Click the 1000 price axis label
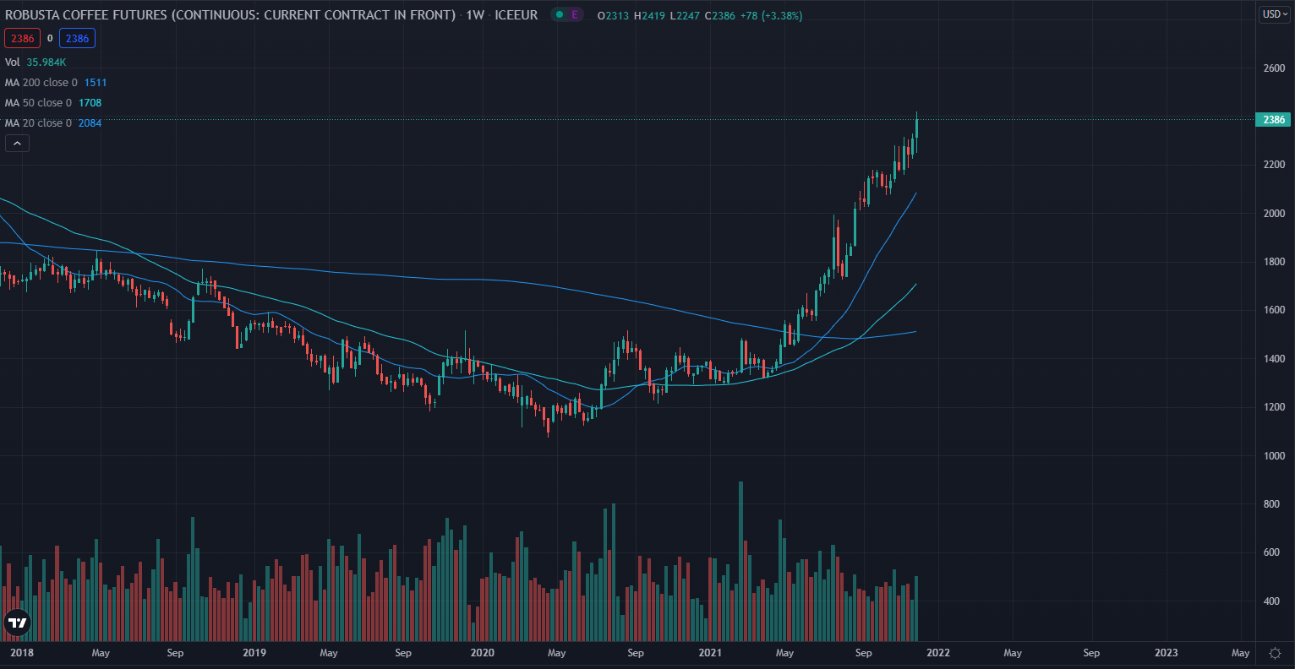This screenshot has width=1295, height=669. (1273, 456)
